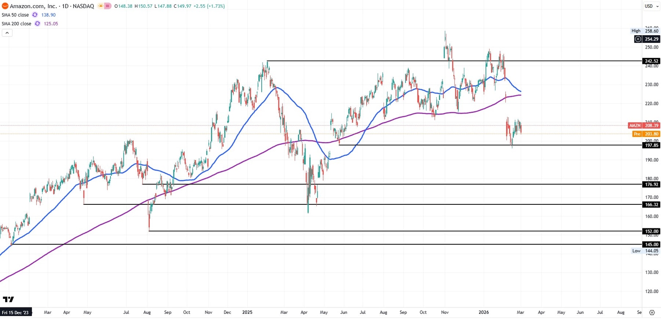The height and width of the screenshot is (319, 661).
Task: Click the 2025 label on the time axis
Action: click(x=247, y=313)
